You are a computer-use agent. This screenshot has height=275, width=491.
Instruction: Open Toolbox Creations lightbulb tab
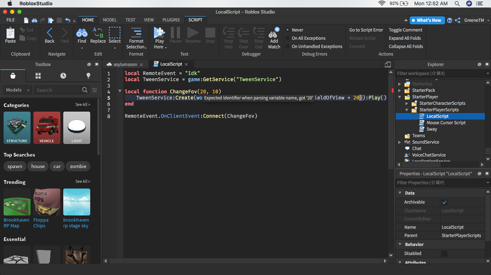(x=88, y=76)
